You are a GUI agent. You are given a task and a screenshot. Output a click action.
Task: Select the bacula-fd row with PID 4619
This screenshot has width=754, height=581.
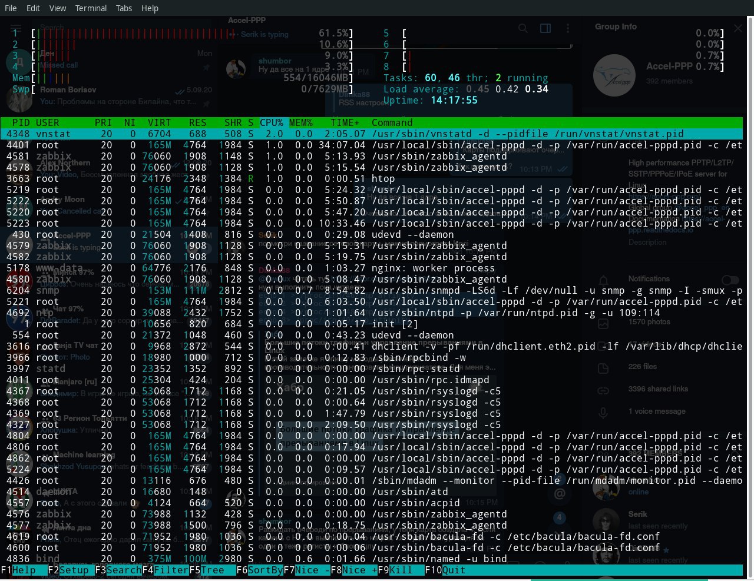click(371, 536)
